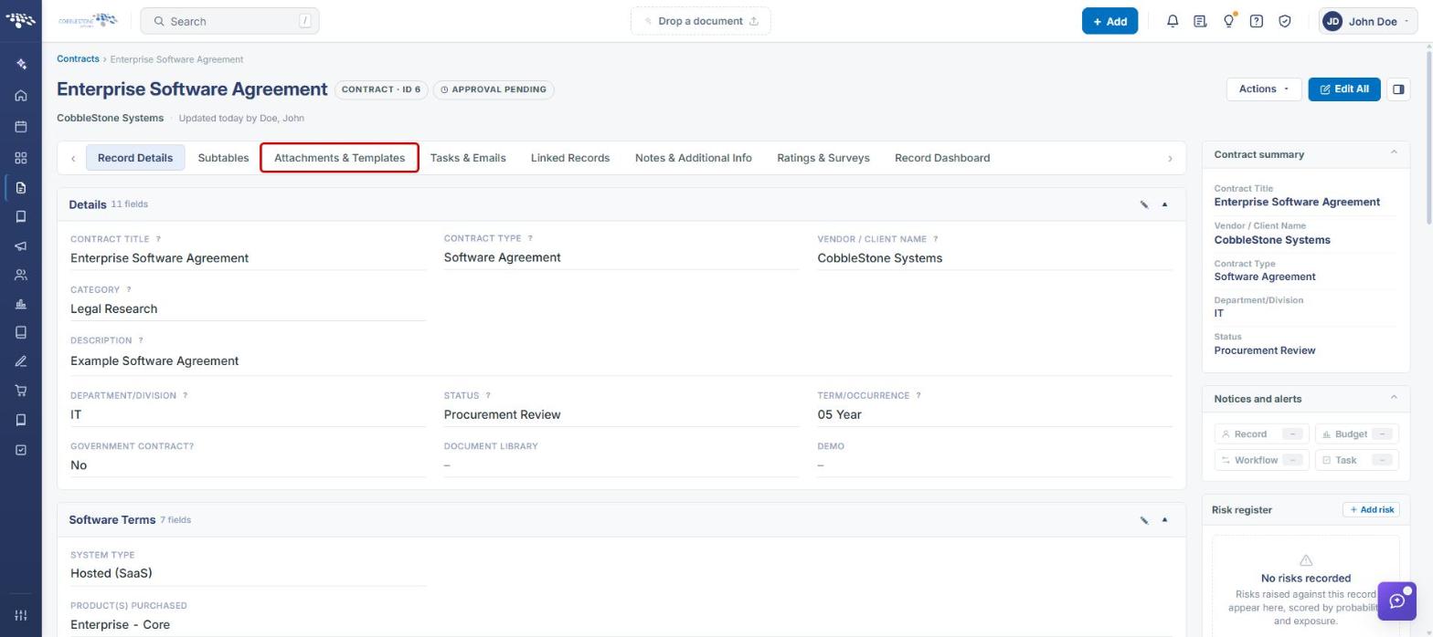Click pencil edit icon in Details section
Screen dimensions: 1433x637
point(1144,204)
